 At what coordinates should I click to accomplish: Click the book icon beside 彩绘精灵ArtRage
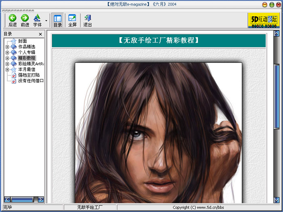pos(14,64)
